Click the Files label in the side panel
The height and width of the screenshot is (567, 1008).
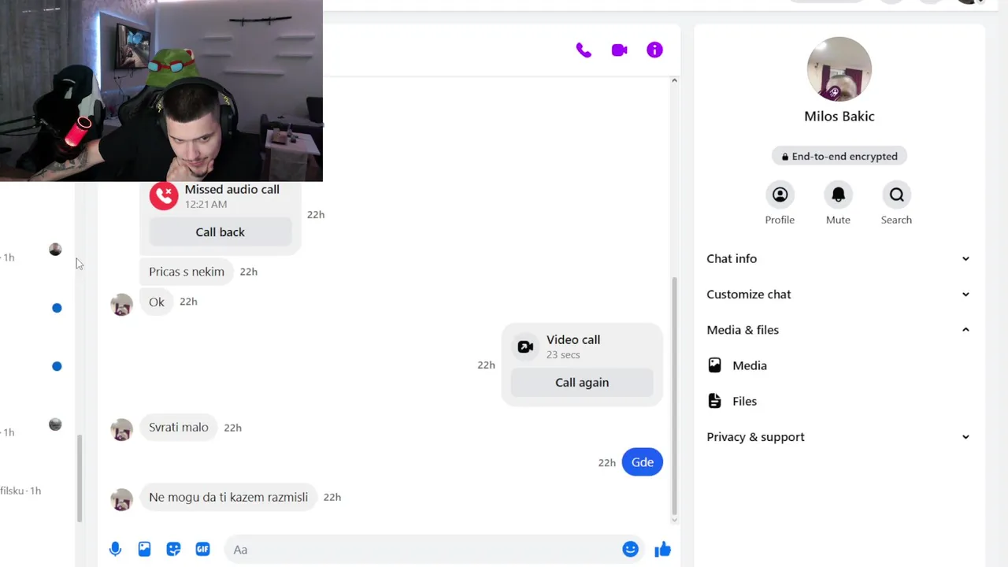[x=744, y=401]
